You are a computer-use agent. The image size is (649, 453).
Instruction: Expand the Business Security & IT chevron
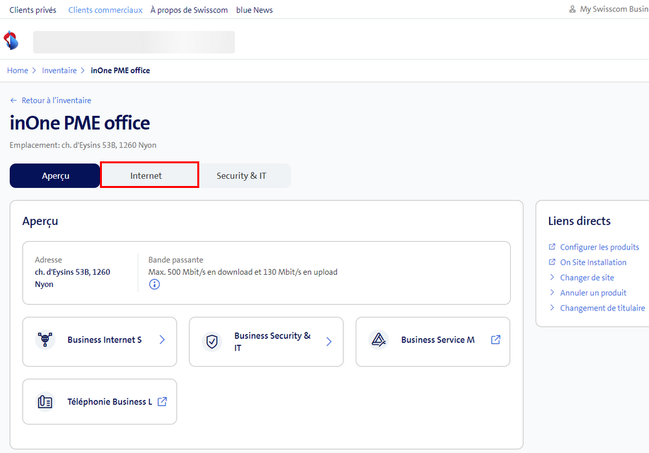coord(329,342)
